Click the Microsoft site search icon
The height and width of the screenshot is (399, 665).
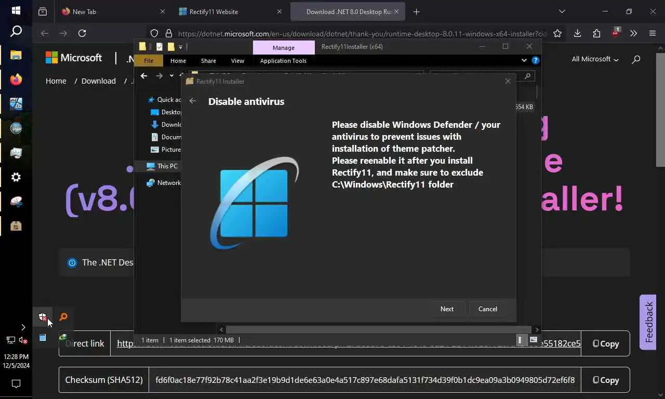[x=636, y=60]
